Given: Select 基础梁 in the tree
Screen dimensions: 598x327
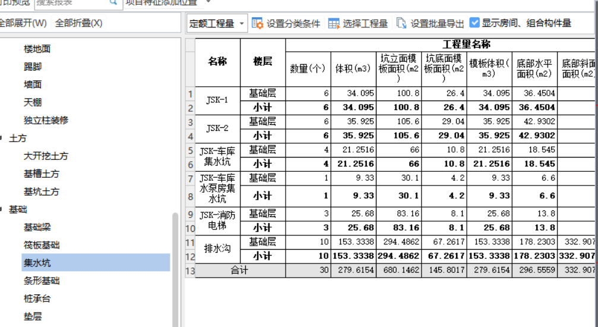Looking at the screenshot, I should tap(37, 227).
